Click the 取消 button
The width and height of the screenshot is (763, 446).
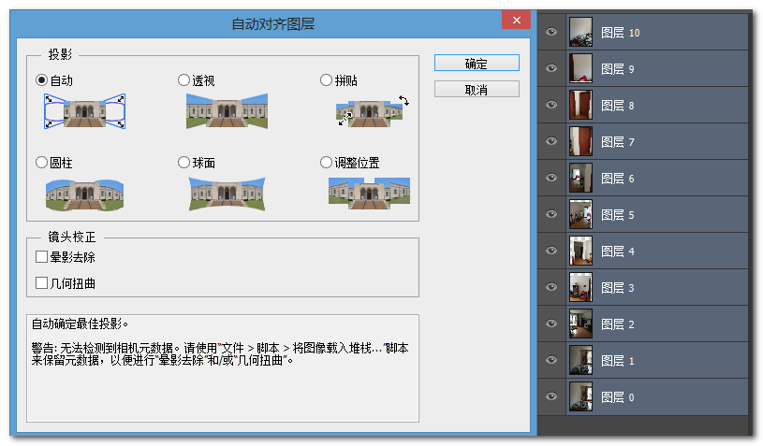477,90
